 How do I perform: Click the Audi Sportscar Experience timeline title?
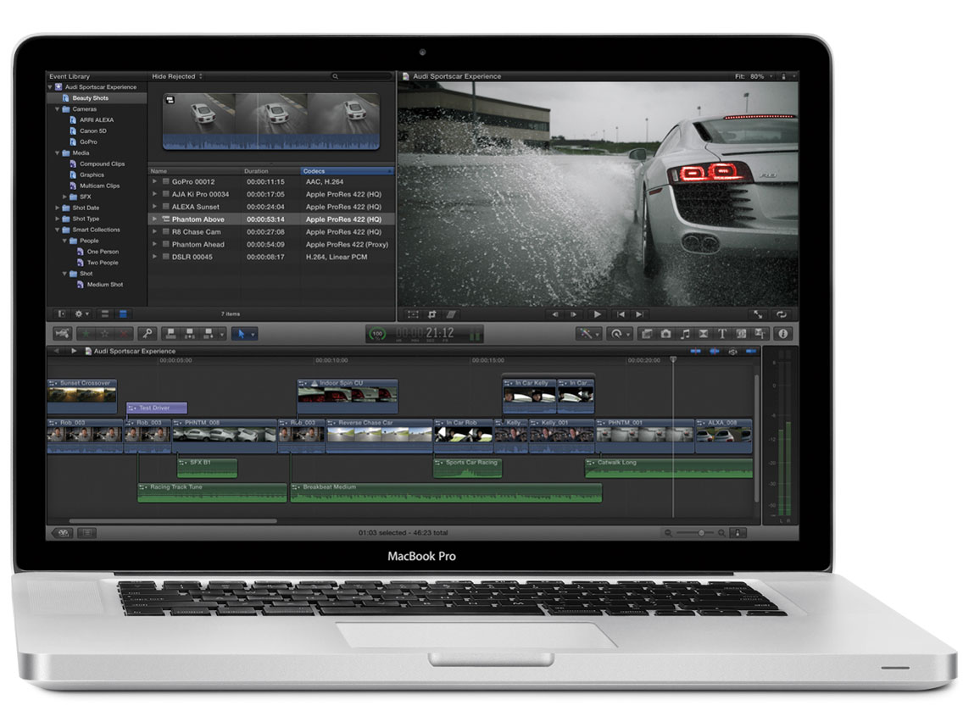pyautogui.click(x=133, y=351)
